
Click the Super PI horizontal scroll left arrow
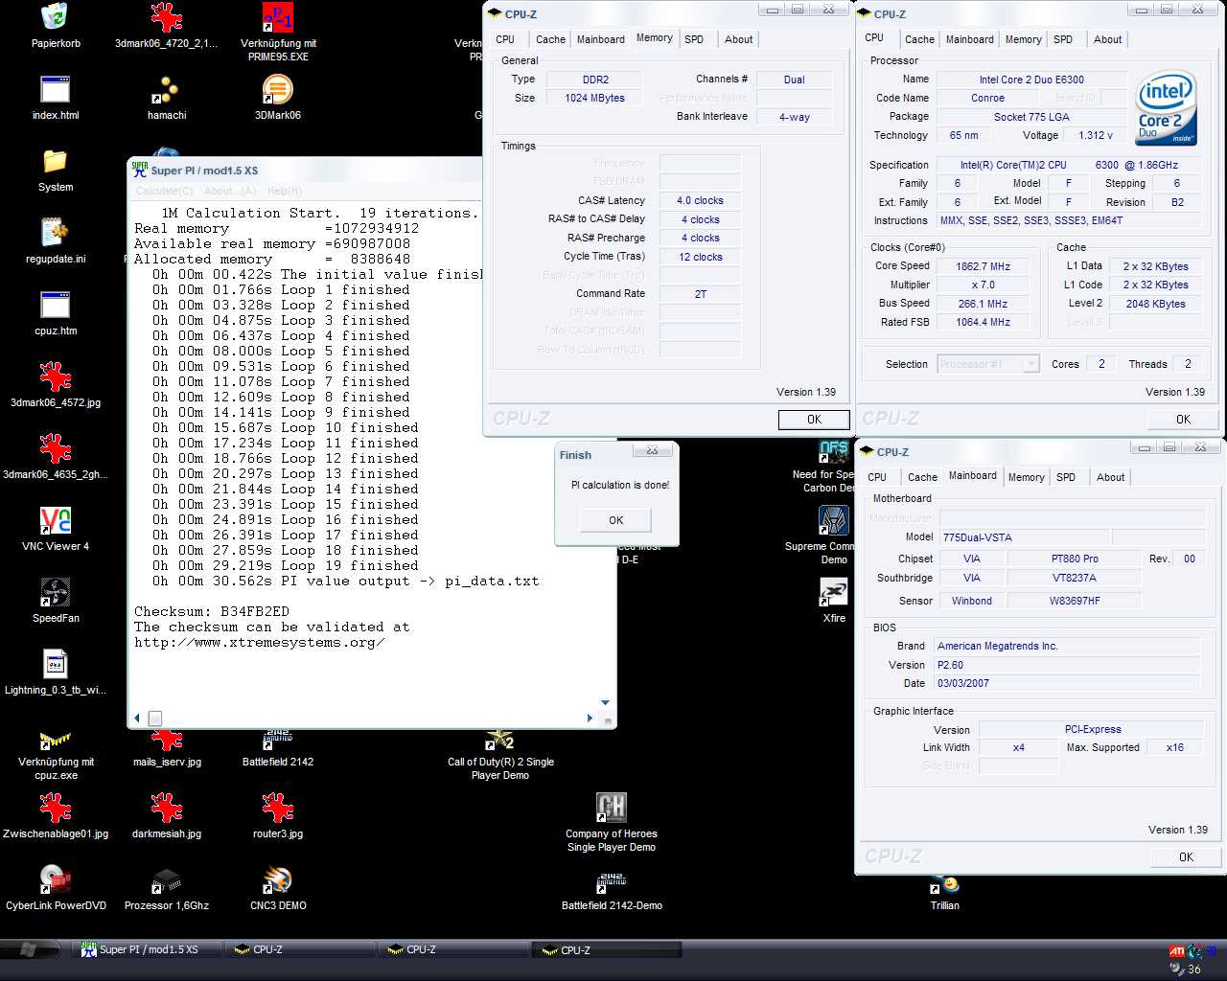(137, 718)
